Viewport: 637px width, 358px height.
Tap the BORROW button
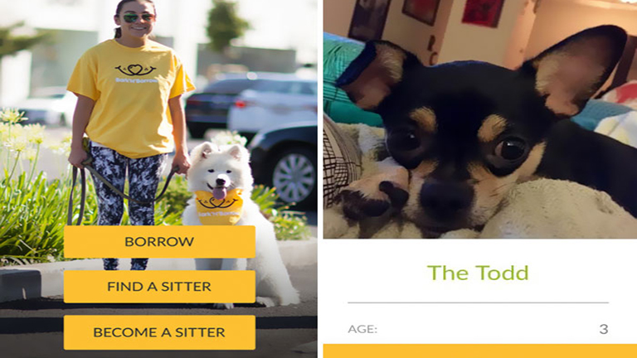point(159,241)
